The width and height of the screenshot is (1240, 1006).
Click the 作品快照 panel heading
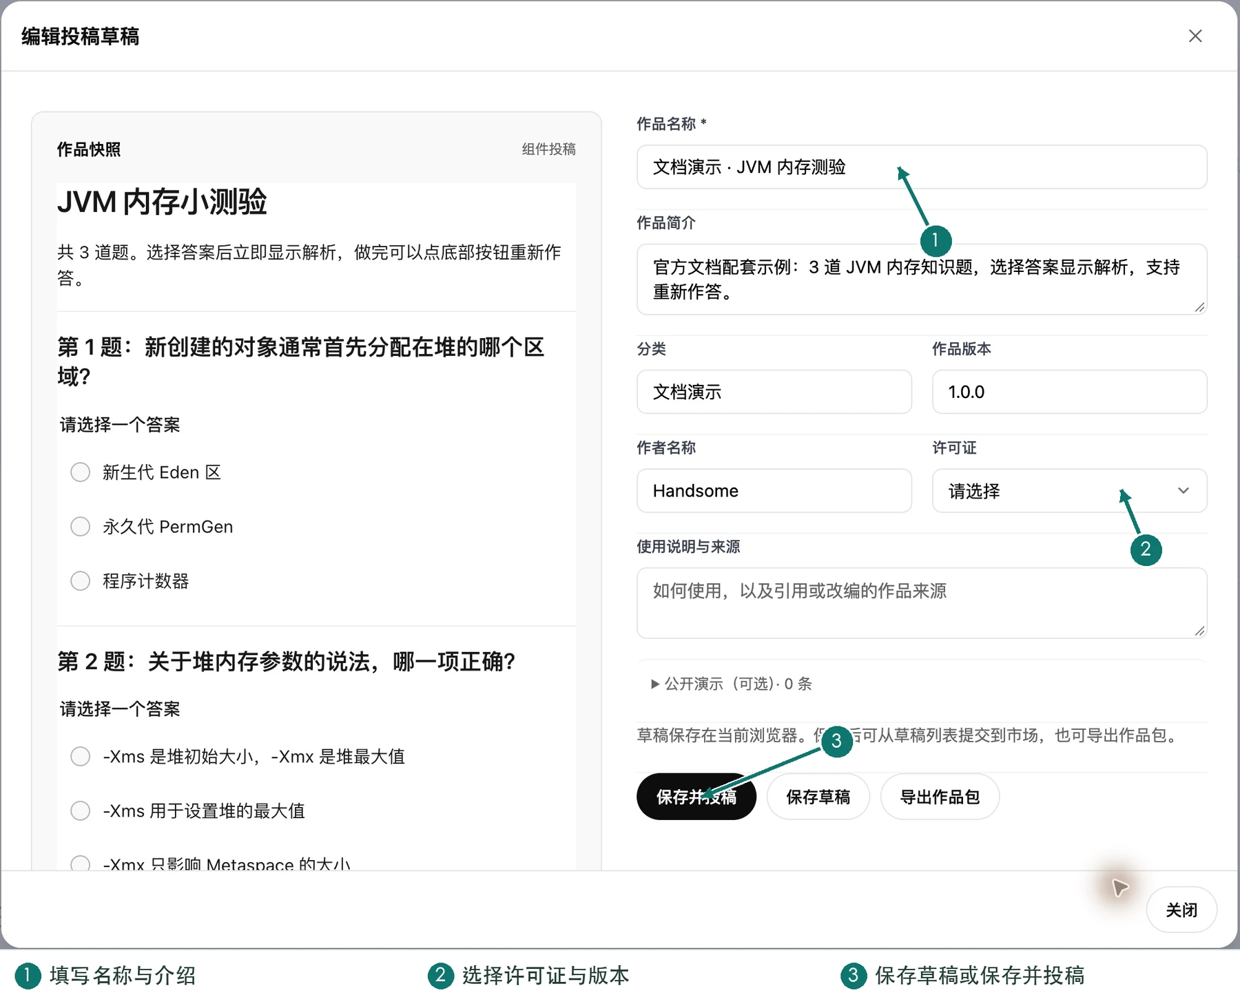coord(89,149)
